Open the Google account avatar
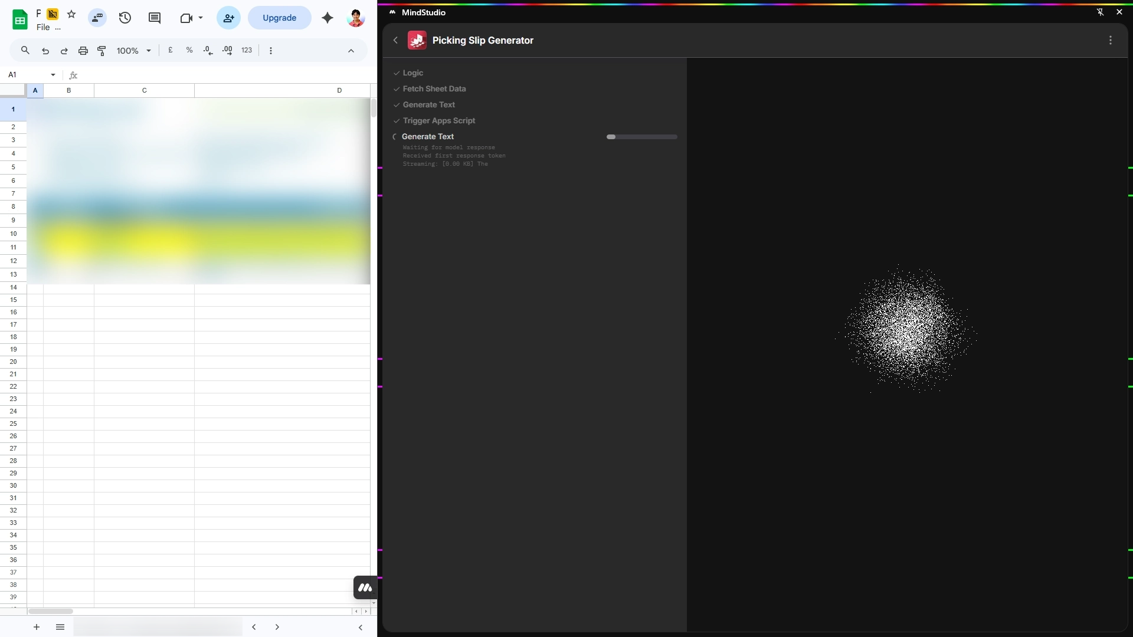1133x637 pixels. 356,18
